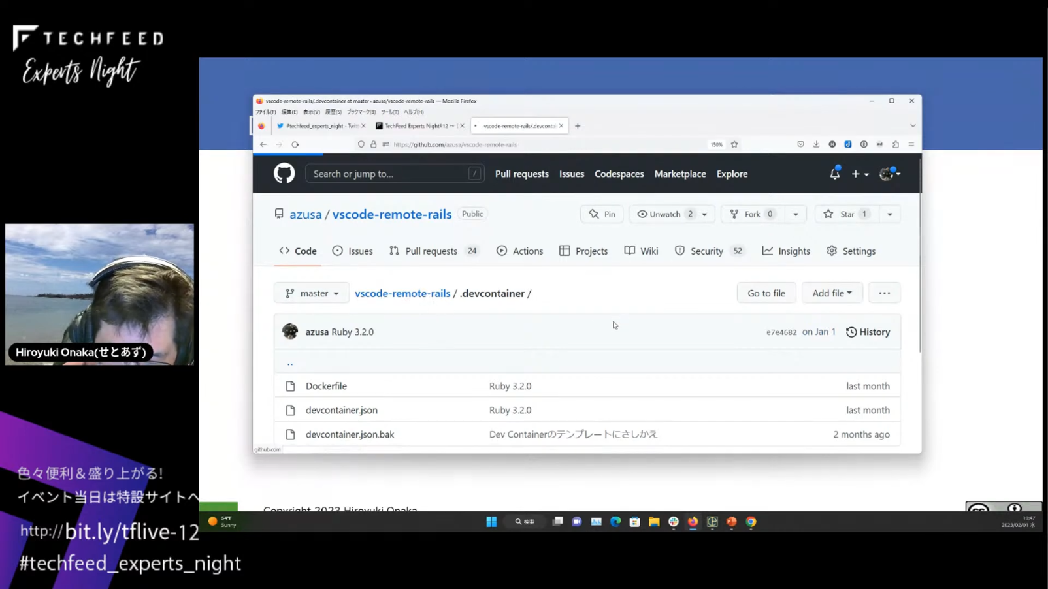1048x589 pixels.
Task: Go to Marketplace
Action: (680, 174)
